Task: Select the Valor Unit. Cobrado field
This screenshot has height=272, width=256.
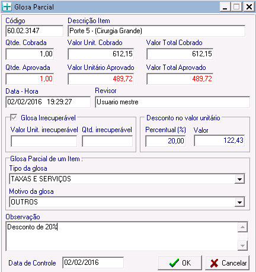Action: pos(101,54)
